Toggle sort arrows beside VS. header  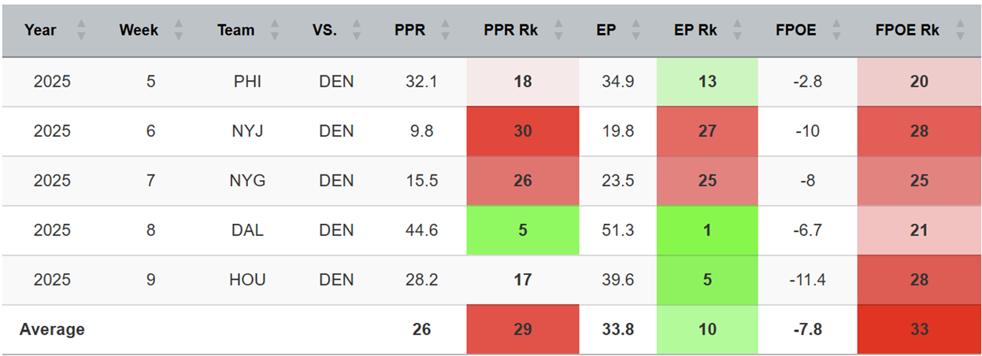tap(356, 31)
